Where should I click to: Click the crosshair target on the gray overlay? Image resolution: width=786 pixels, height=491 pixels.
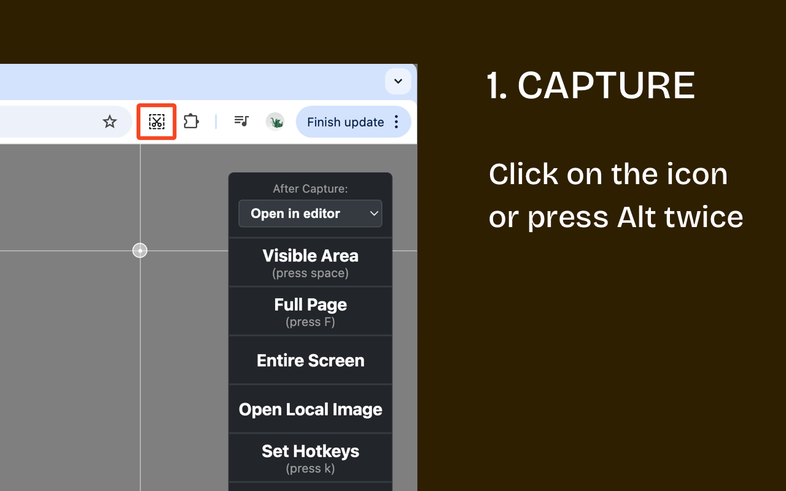pyautogui.click(x=140, y=250)
